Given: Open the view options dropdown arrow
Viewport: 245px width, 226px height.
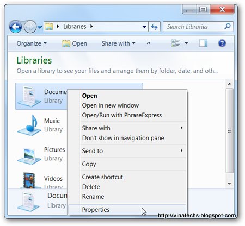Looking at the screenshot, I should pyautogui.click(x=186, y=43).
